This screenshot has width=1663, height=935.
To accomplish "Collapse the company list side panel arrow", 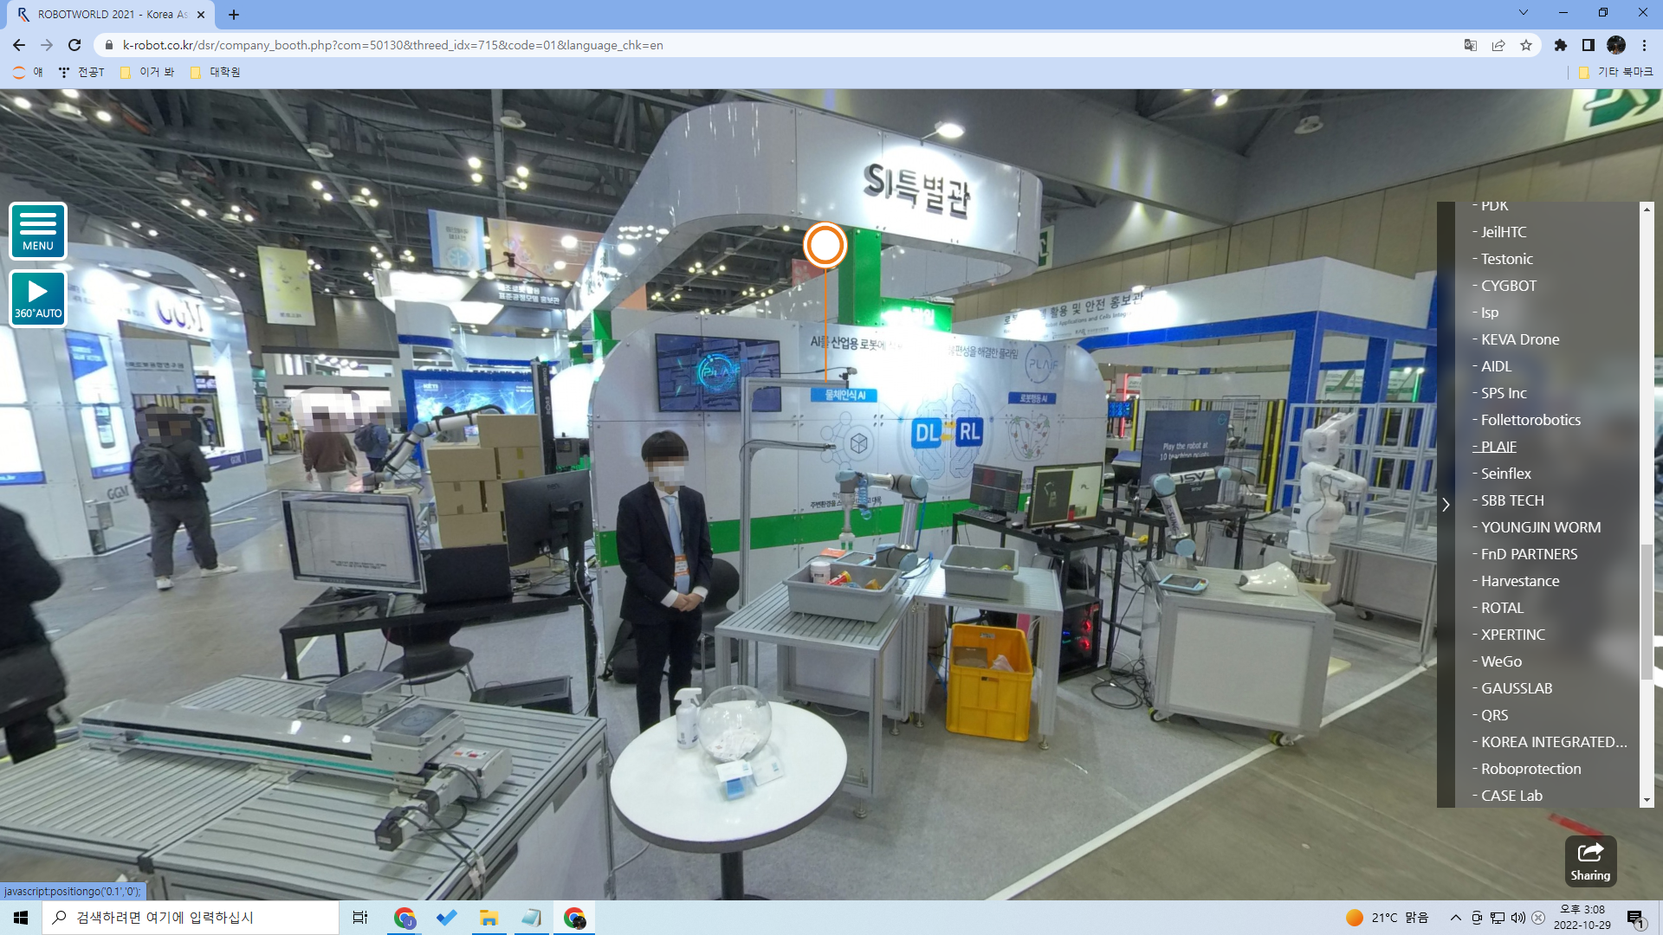I will [1446, 505].
